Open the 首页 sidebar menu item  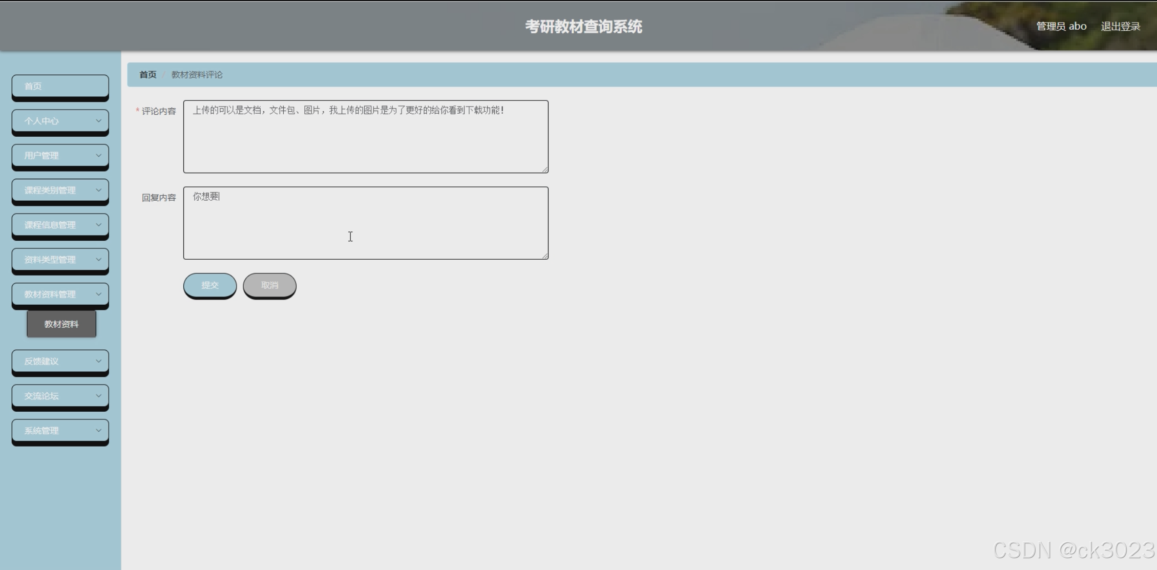coord(60,86)
